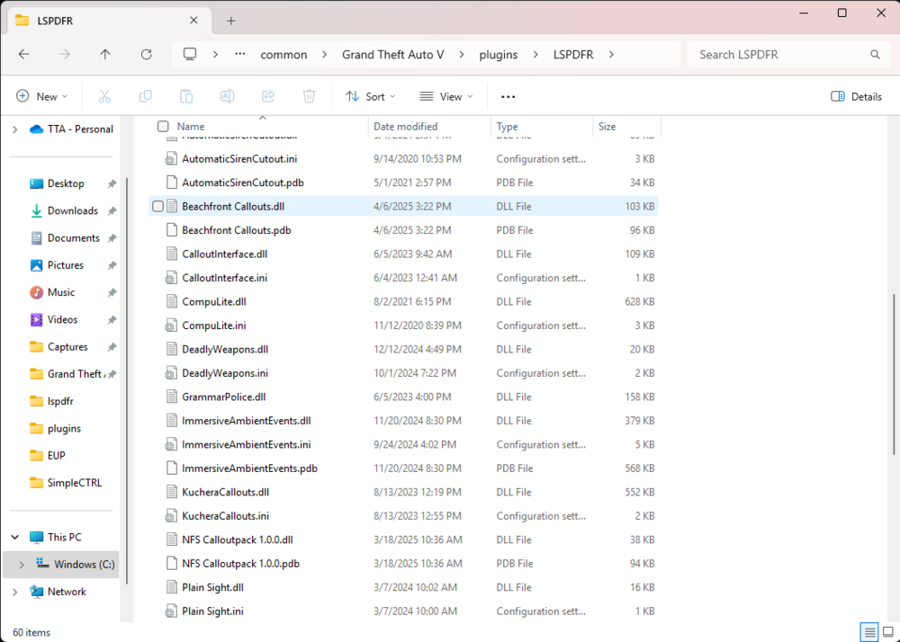
Task: Navigate up one folder with the up arrow
Action: pos(104,54)
